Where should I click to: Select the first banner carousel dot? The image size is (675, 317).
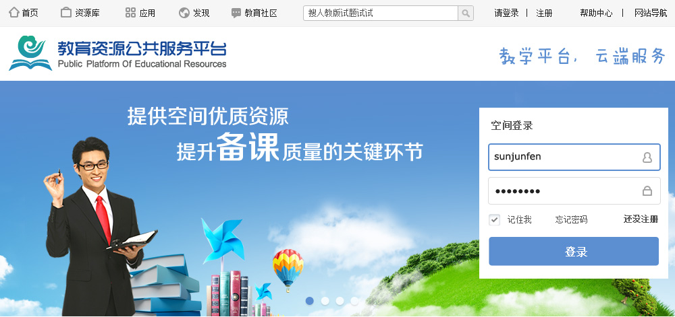tap(310, 301)
